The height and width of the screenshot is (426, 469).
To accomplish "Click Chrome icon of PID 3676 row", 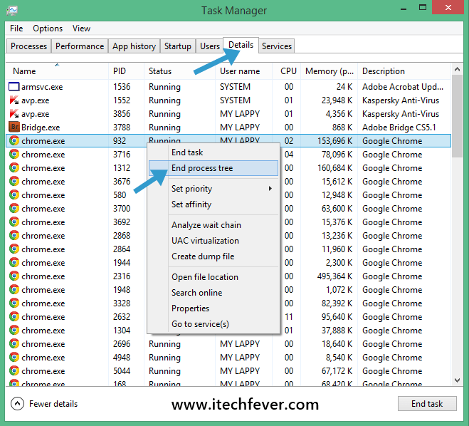I will point(14,181).
